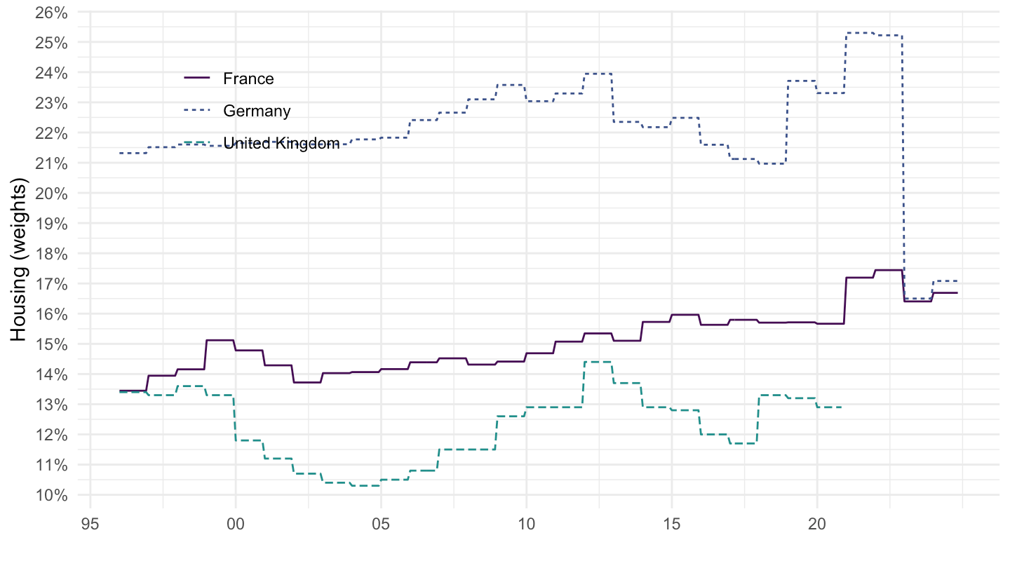Image resolution: width=1010 pixels, height=568 pixels.
Task: Click the 18% y-axis tick label
Action: (51, 254)
